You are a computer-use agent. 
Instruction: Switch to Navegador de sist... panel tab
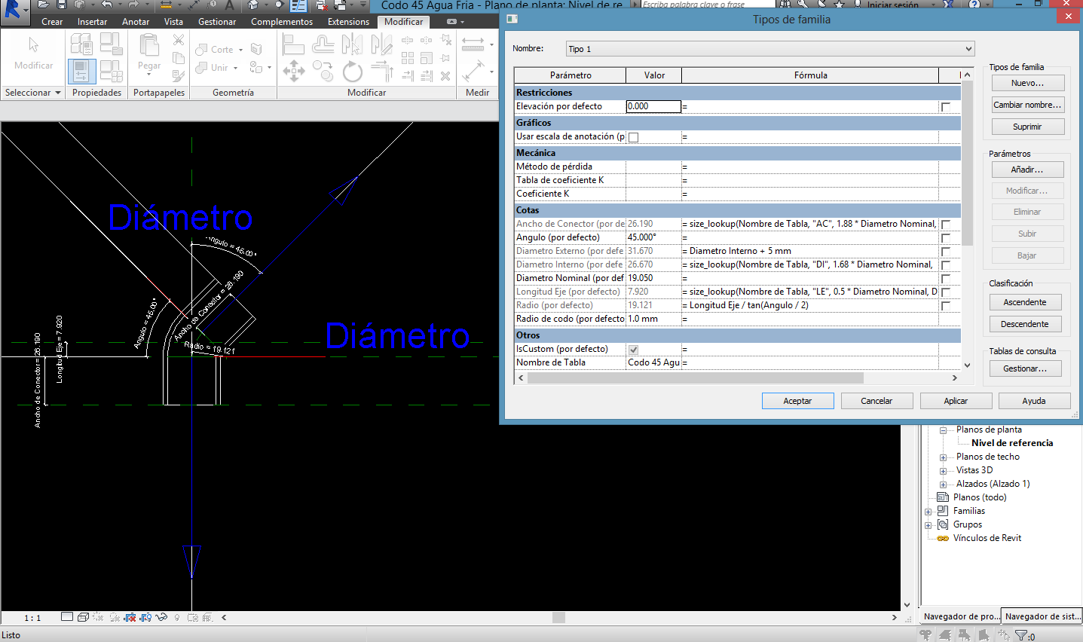(x=1042, y=616)
